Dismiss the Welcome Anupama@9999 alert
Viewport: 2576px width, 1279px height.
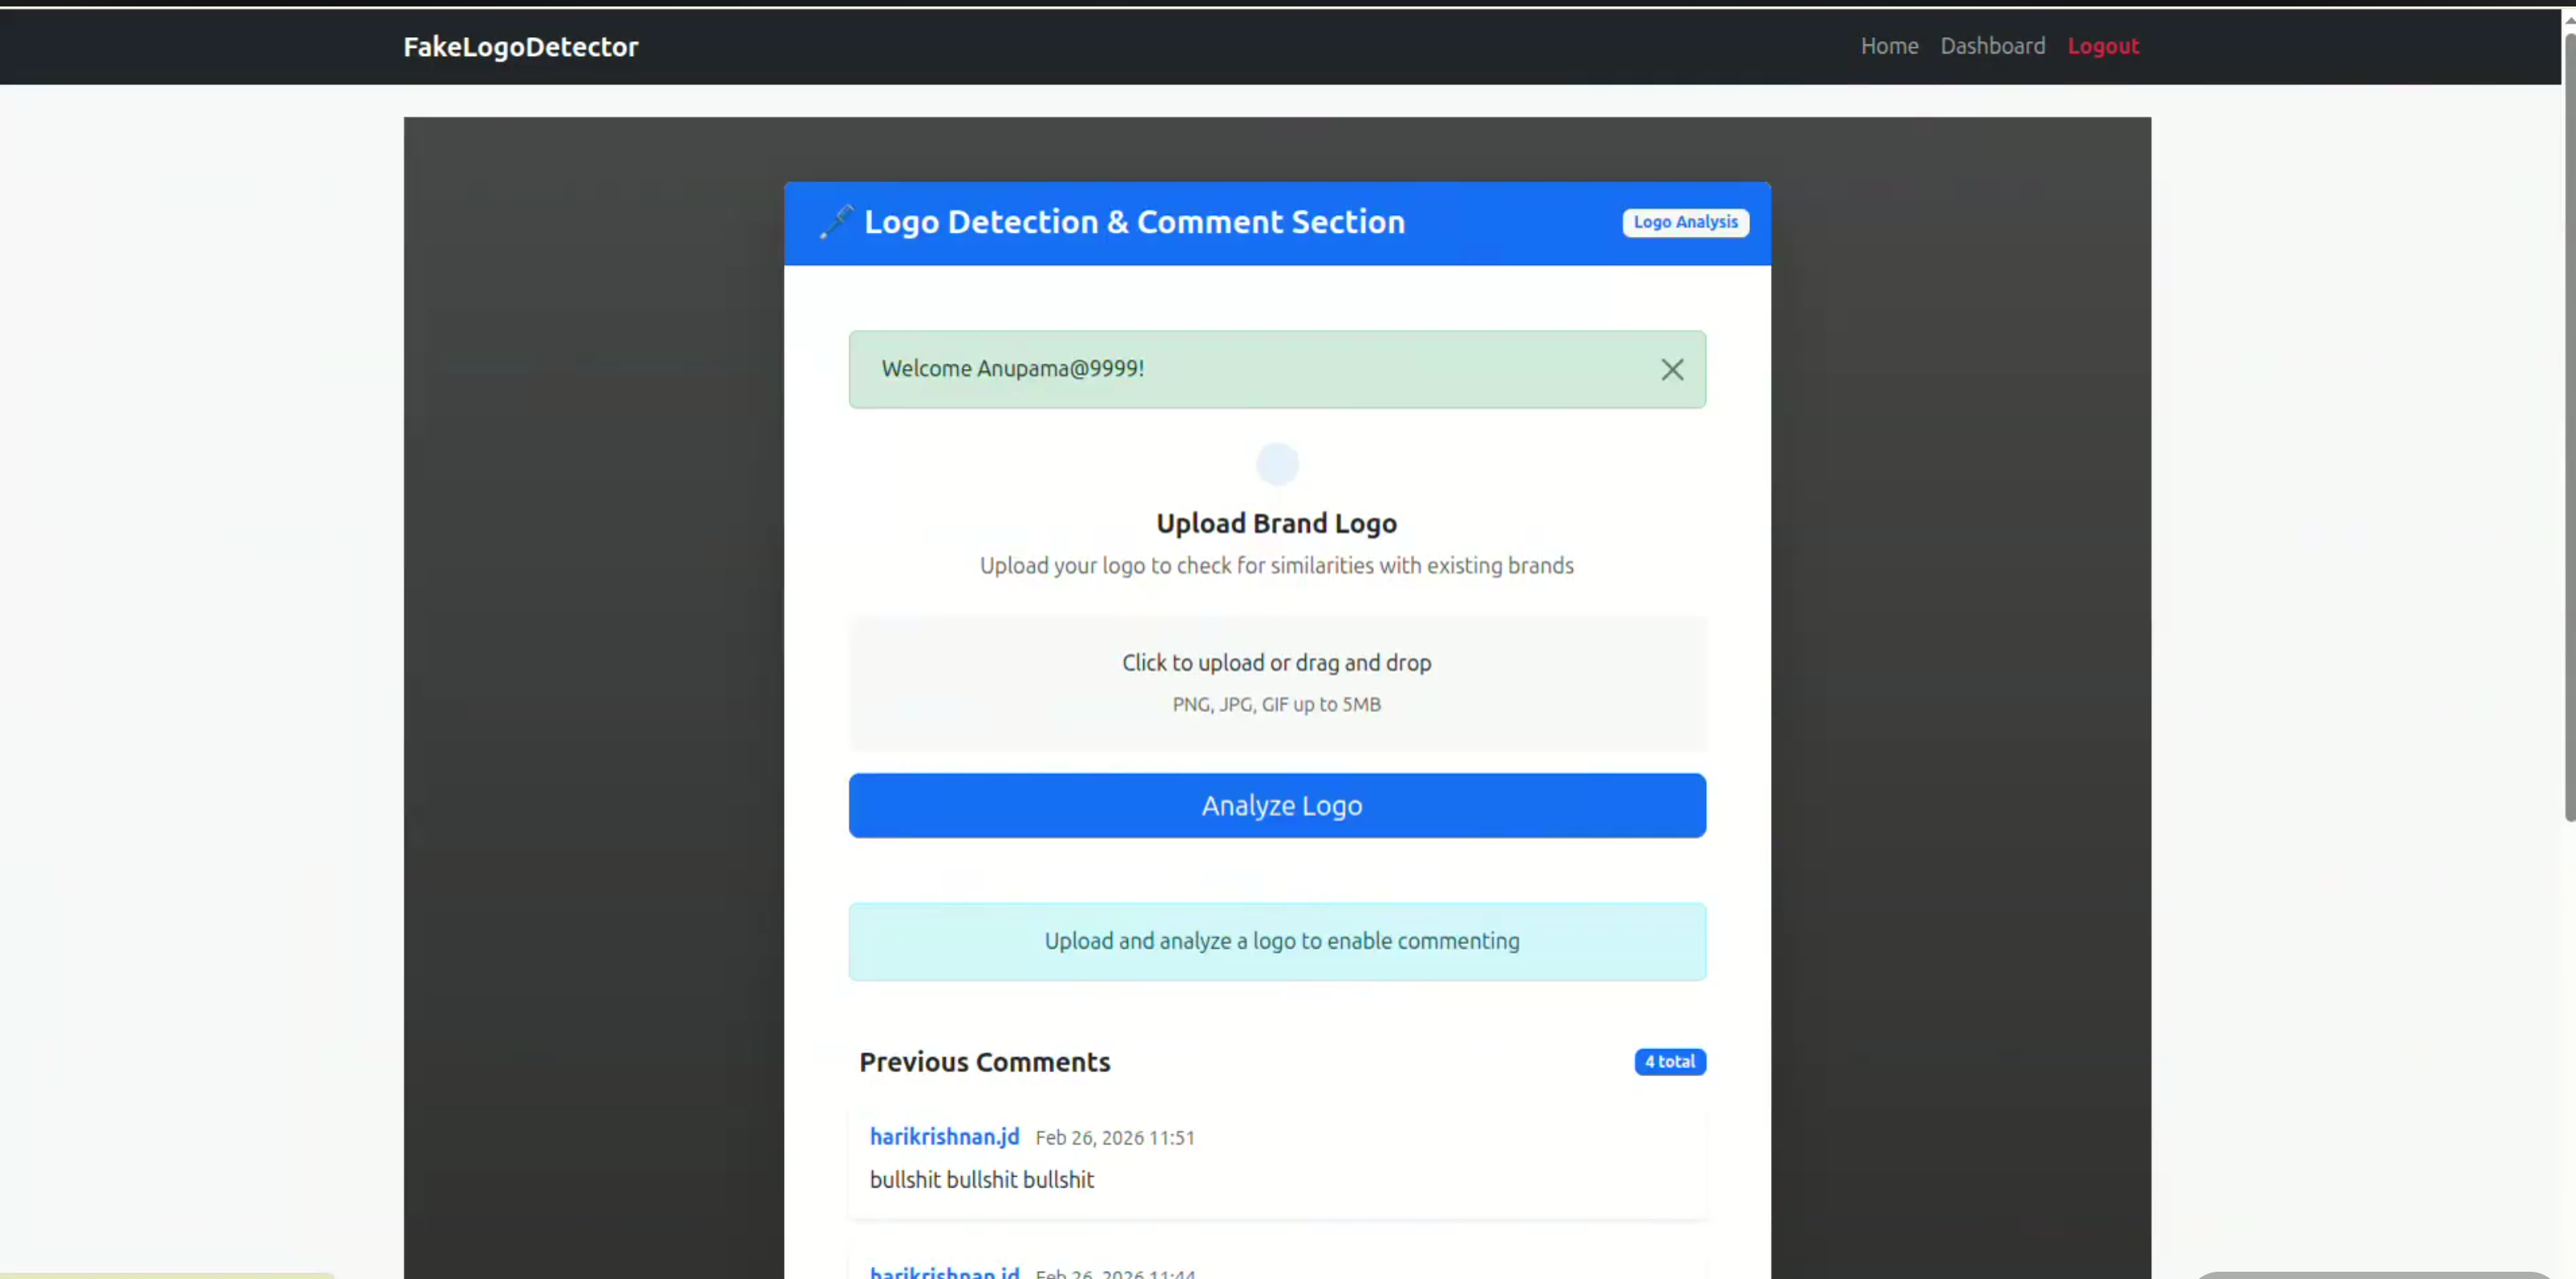pos(1672,369)
